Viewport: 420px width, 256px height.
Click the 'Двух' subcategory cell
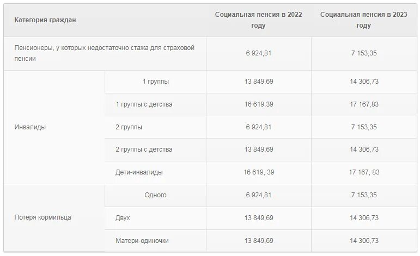point(123,218)
